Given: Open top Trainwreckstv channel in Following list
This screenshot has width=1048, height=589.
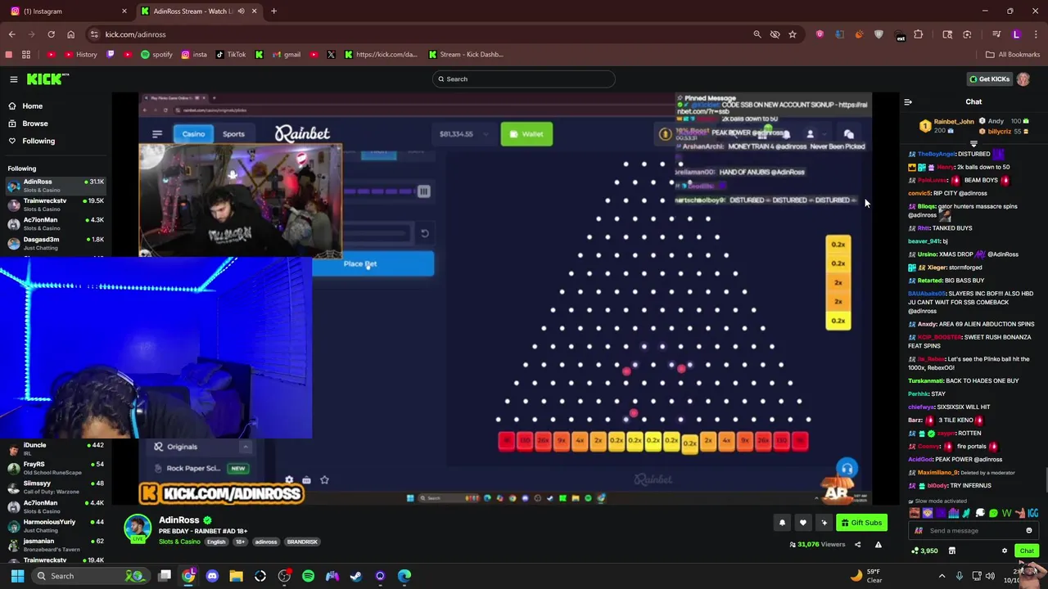Looking at the screenshot, I should point(56,205).
